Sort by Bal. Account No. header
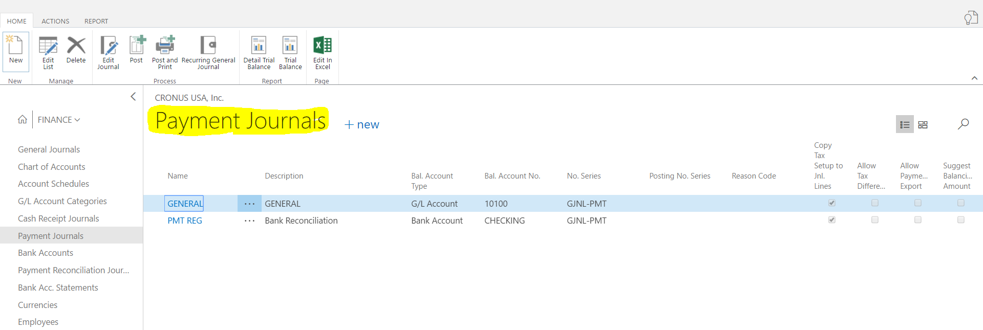This screenshot has width=983, height=330. [x=512, y=176]
